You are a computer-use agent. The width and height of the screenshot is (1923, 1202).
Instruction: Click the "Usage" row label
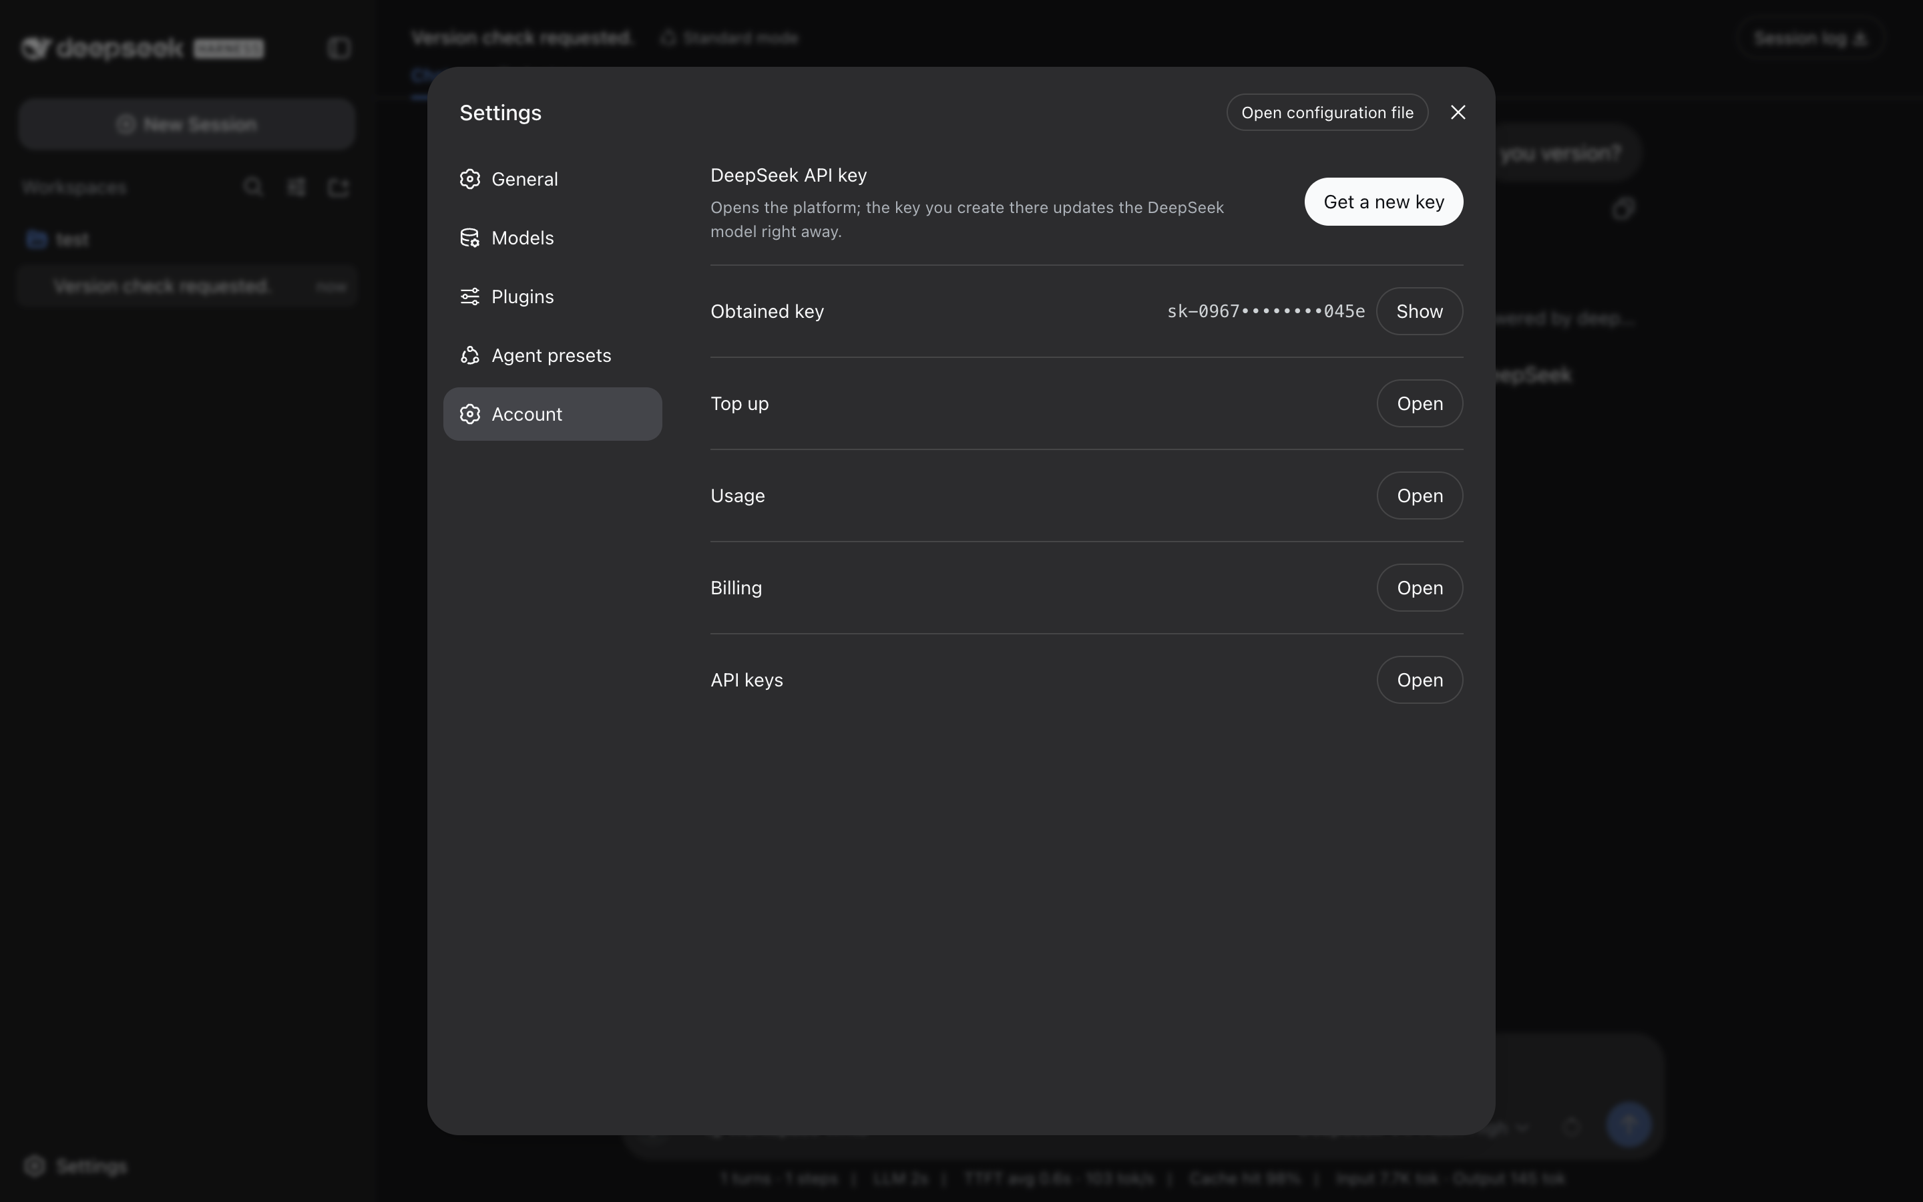pos(737,496)
